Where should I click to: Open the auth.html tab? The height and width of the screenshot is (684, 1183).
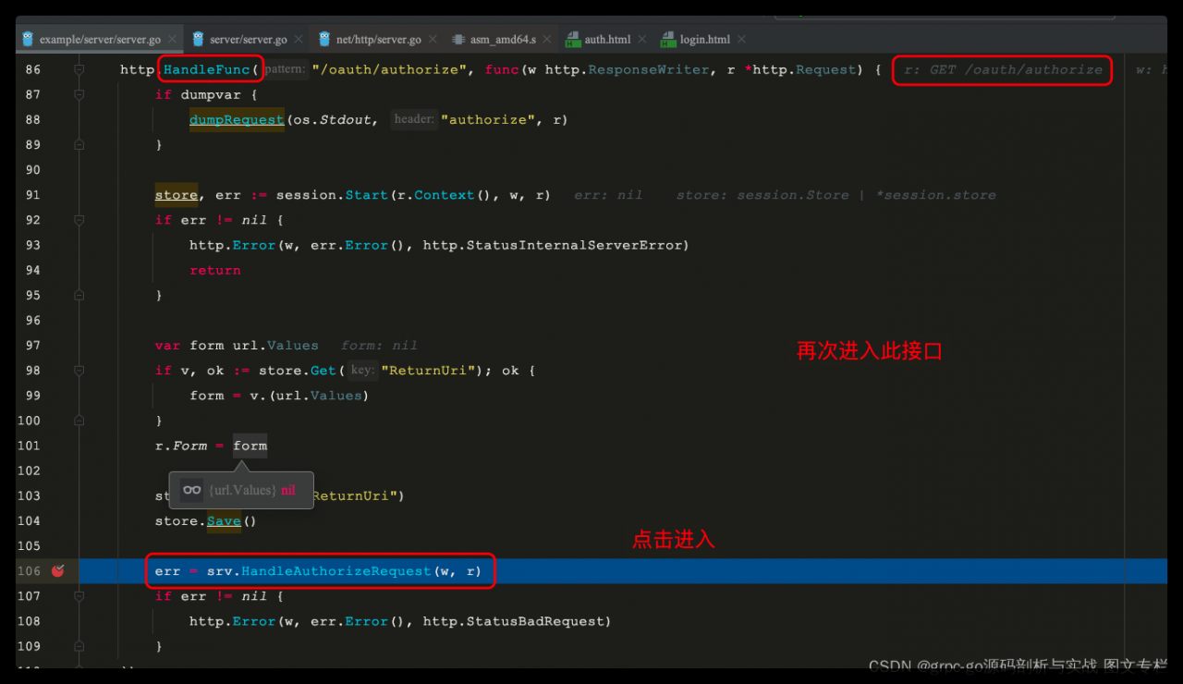[x=608, y=40]
